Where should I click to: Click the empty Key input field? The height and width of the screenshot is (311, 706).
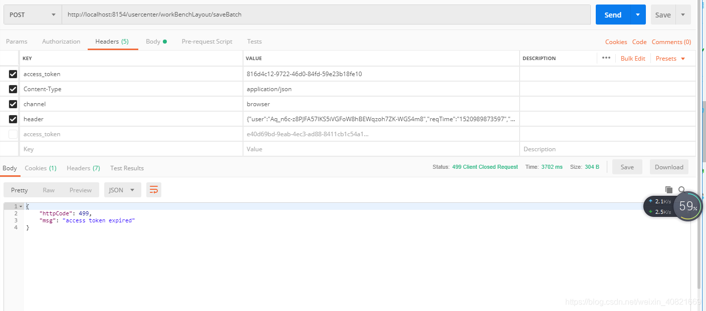[131, 149]
